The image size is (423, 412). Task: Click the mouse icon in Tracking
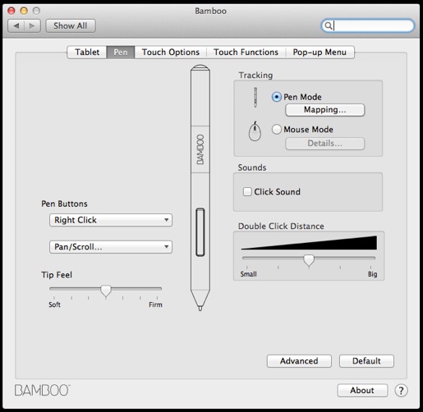pyautogui.click(x=255, y=131)
